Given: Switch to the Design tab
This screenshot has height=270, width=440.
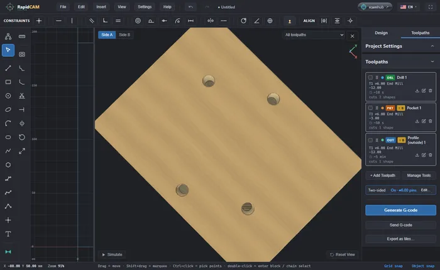Looking at the screenshot, I should pos(381,33).
